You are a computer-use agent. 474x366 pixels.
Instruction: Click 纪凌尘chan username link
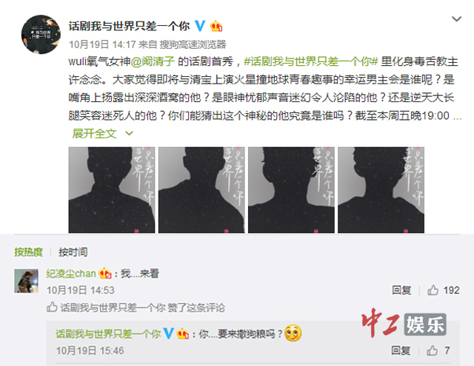coord(71,274)
